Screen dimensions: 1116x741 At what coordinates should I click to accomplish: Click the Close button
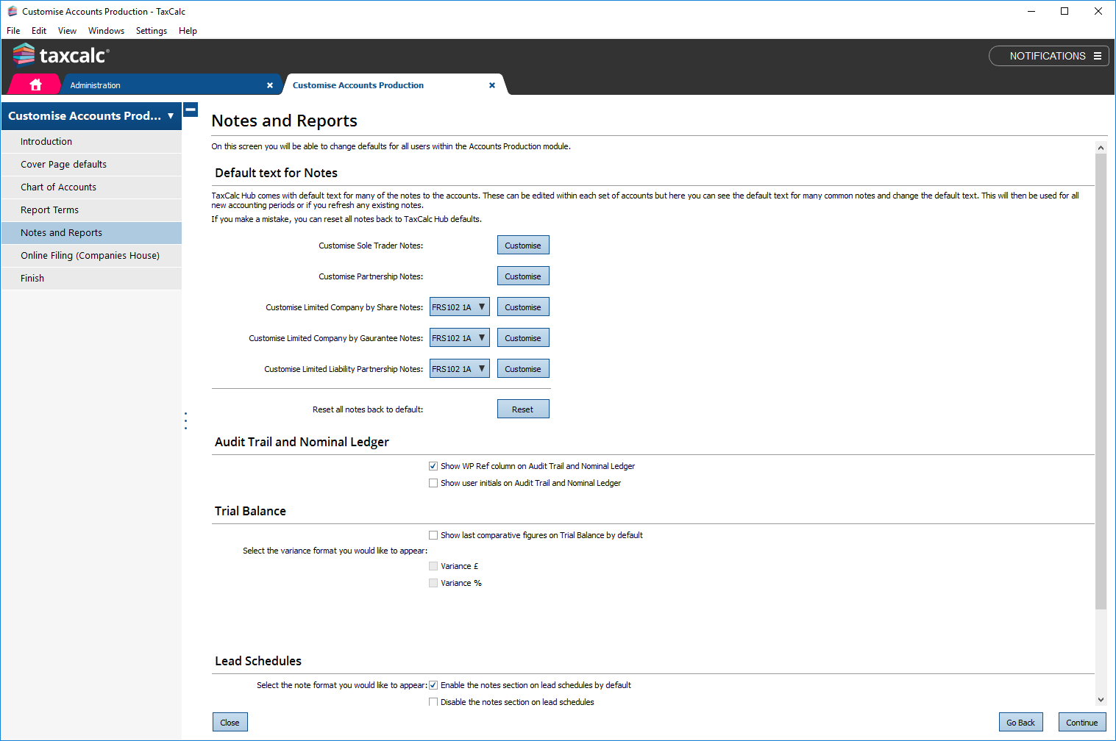230,723
